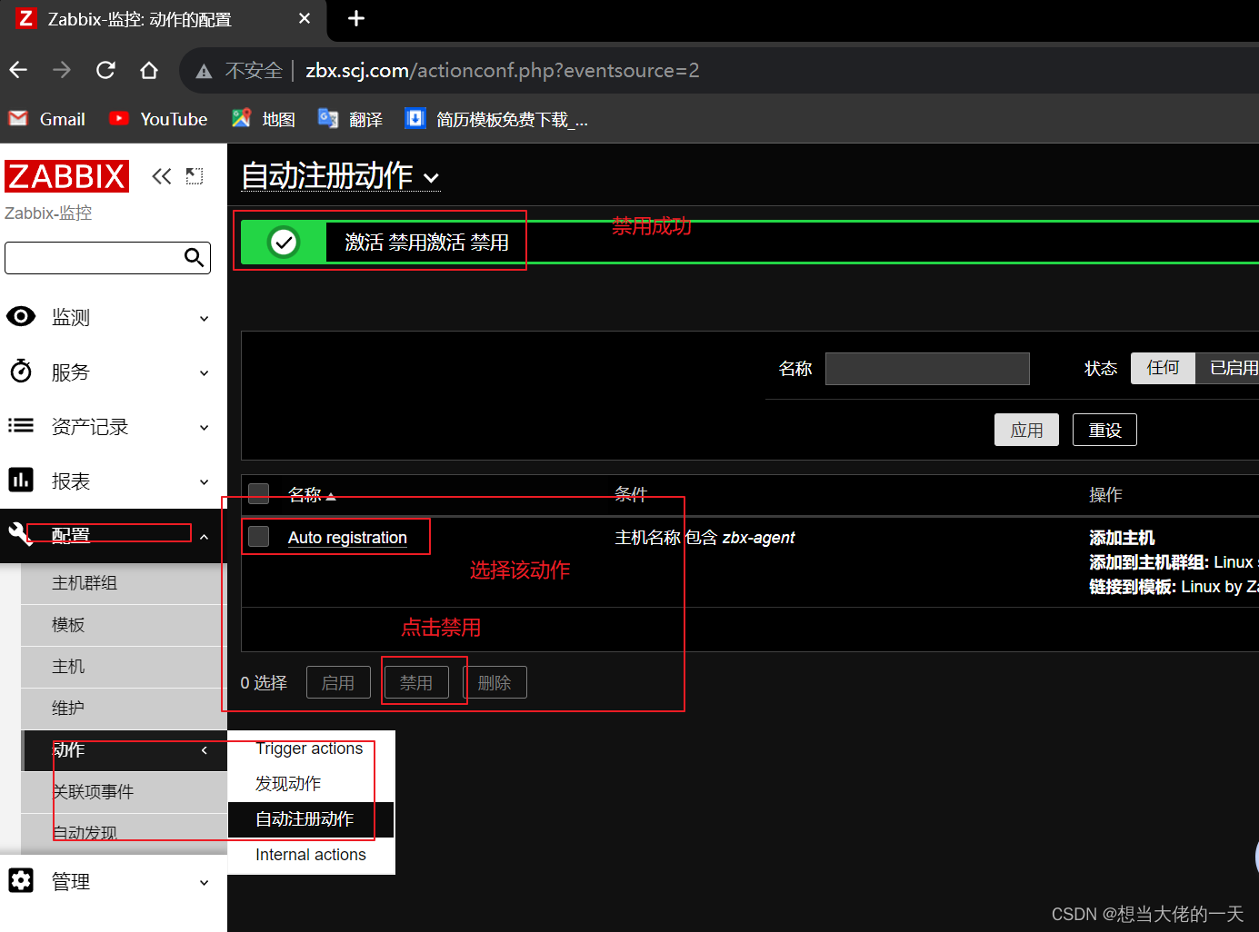Expand the 报表 menu chevron
Viewport: 1259px width, 932px height.
point(205,482)
